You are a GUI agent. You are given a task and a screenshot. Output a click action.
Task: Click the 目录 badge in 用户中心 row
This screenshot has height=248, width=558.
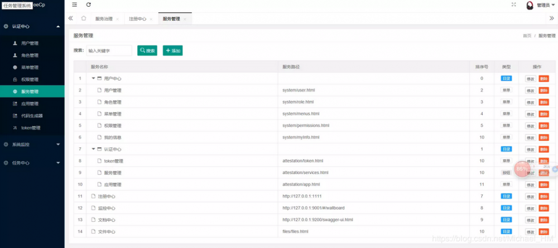(x=506, y=78)
